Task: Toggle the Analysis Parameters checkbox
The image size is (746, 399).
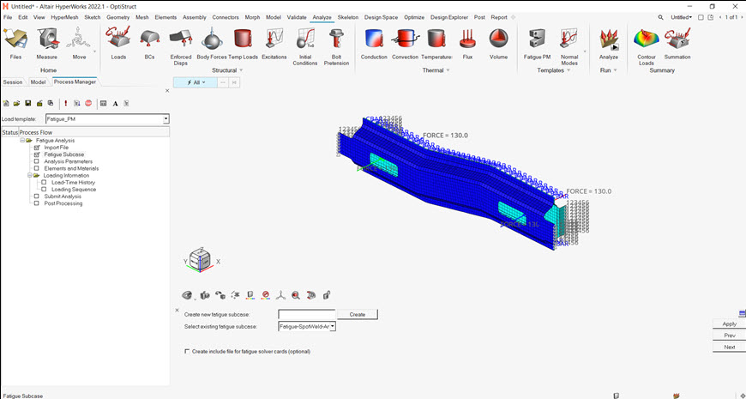Action: [37, 161]
